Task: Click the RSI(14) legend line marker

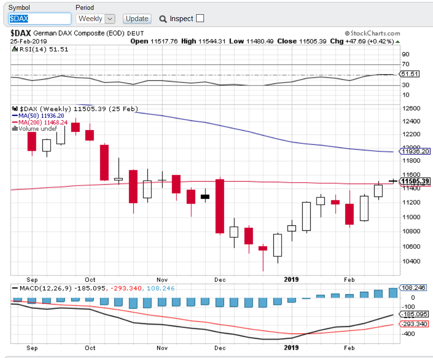Action: coord(14,49)
